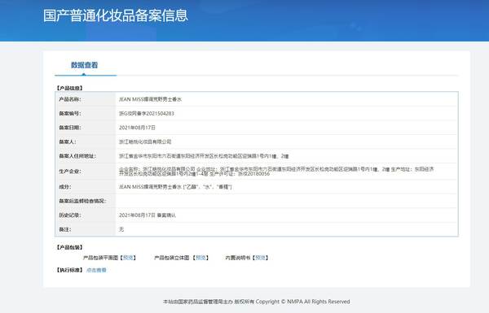489x313 pixels.
Task: Click the NMPA copyright footer text
Action: coord(257,302)
